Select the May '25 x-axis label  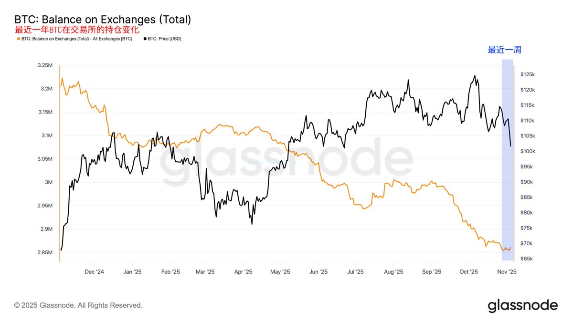click(280, 272)
